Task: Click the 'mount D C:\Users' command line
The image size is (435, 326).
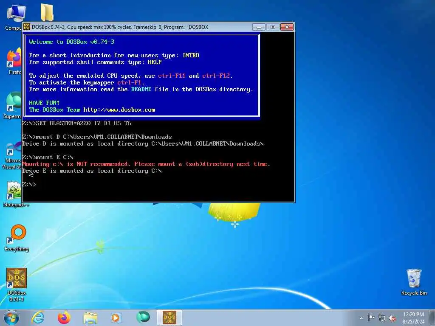Action: 97,137
